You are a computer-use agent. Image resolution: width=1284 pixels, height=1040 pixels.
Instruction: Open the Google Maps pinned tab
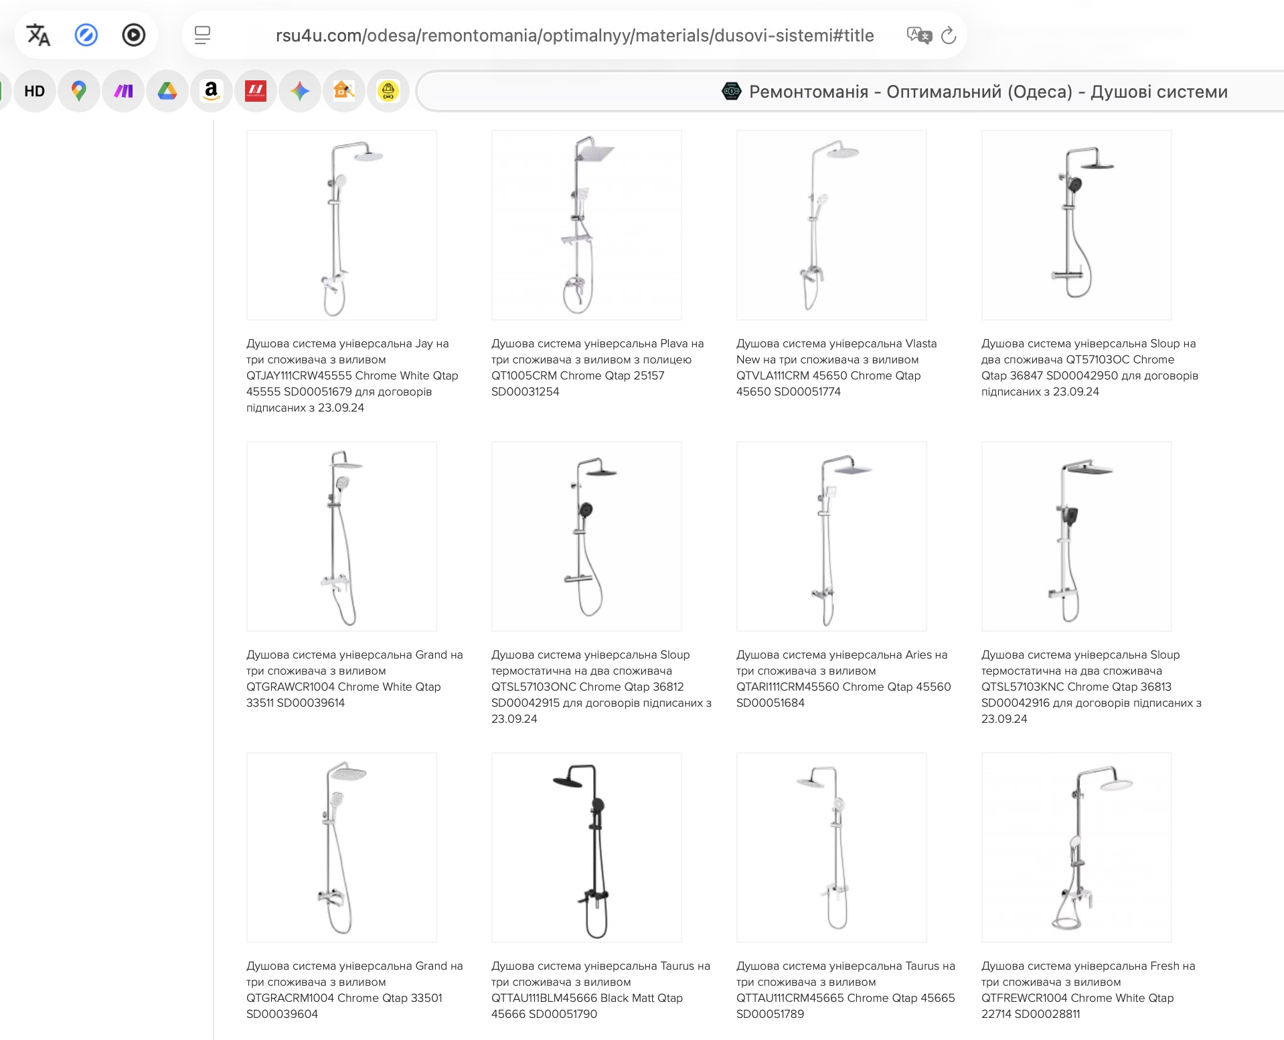(x=79, y=91)
